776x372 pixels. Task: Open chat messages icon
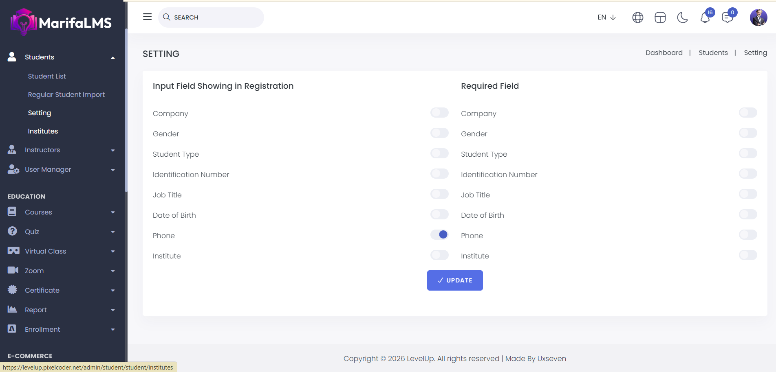tap(727, 18)
